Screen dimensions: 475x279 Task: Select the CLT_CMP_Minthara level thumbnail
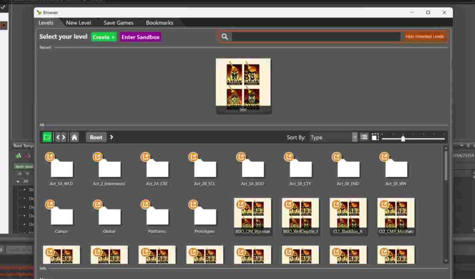pos(396,217)
